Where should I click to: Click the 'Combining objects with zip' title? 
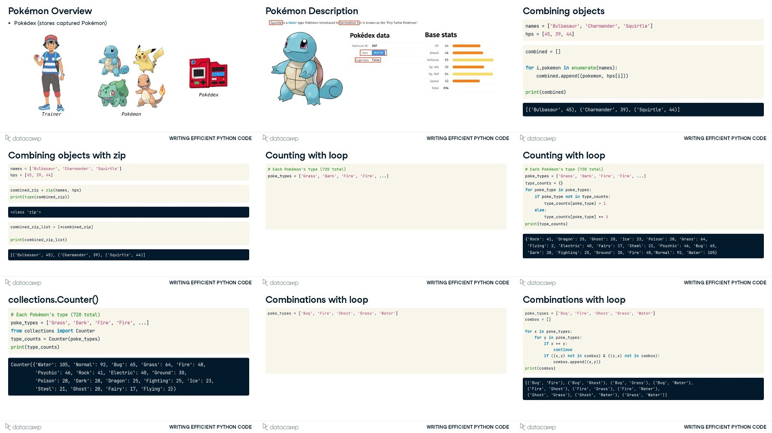(x=67, y=155)
